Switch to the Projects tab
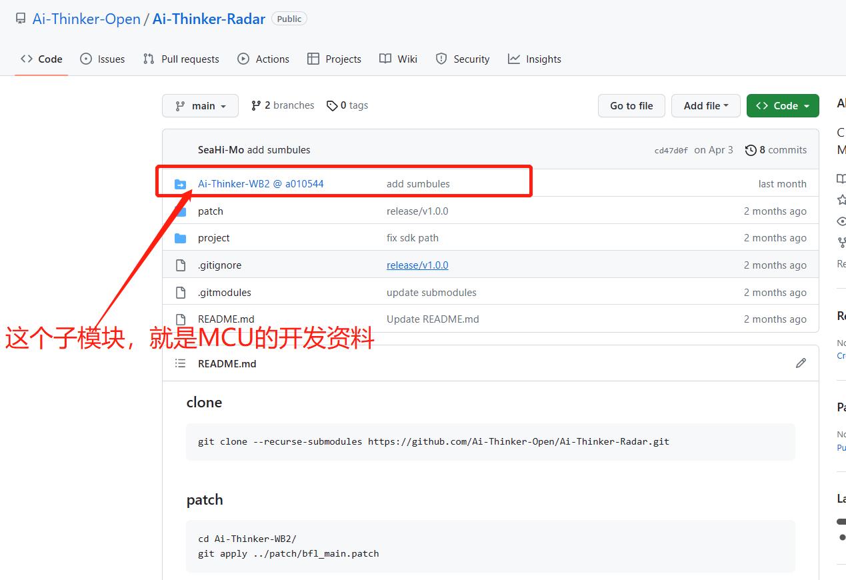846x580 pixels. (334, 59)
